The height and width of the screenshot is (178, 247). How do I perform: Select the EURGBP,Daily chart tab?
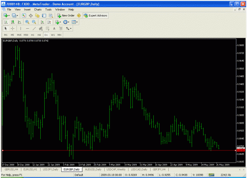[x=72, y=169]
